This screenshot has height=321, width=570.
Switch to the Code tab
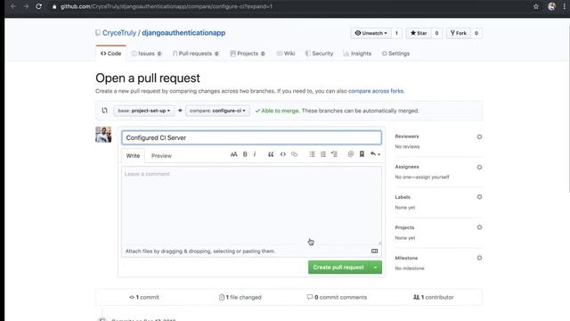click(110, 53)
